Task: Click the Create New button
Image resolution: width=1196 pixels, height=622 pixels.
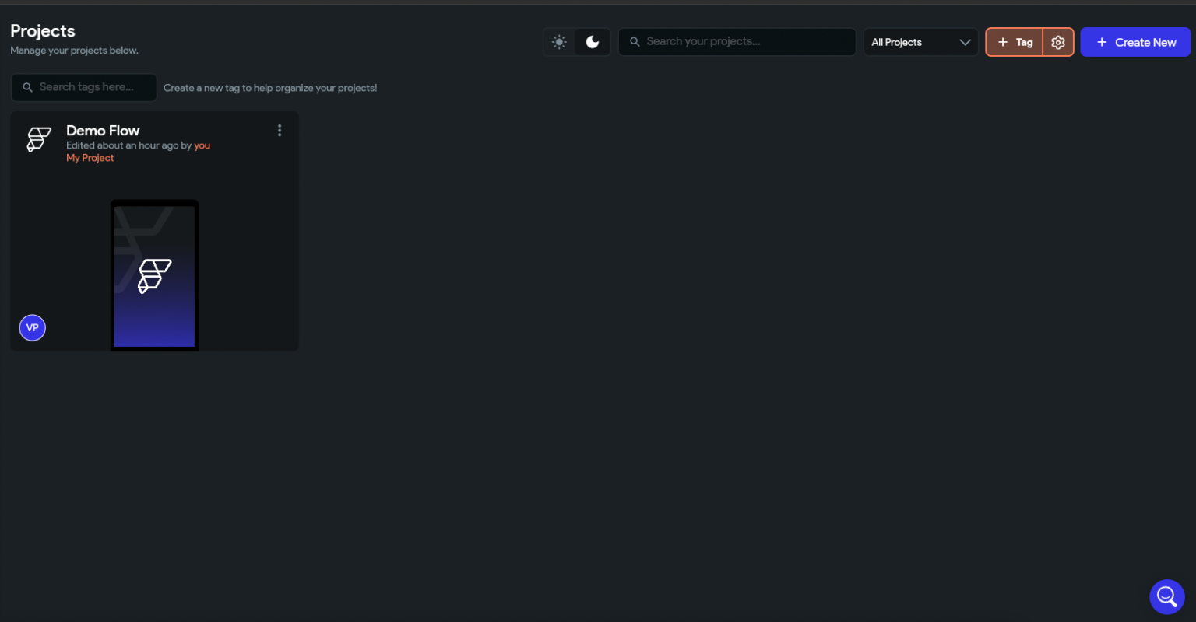Action: click(x=1135, y=42)
